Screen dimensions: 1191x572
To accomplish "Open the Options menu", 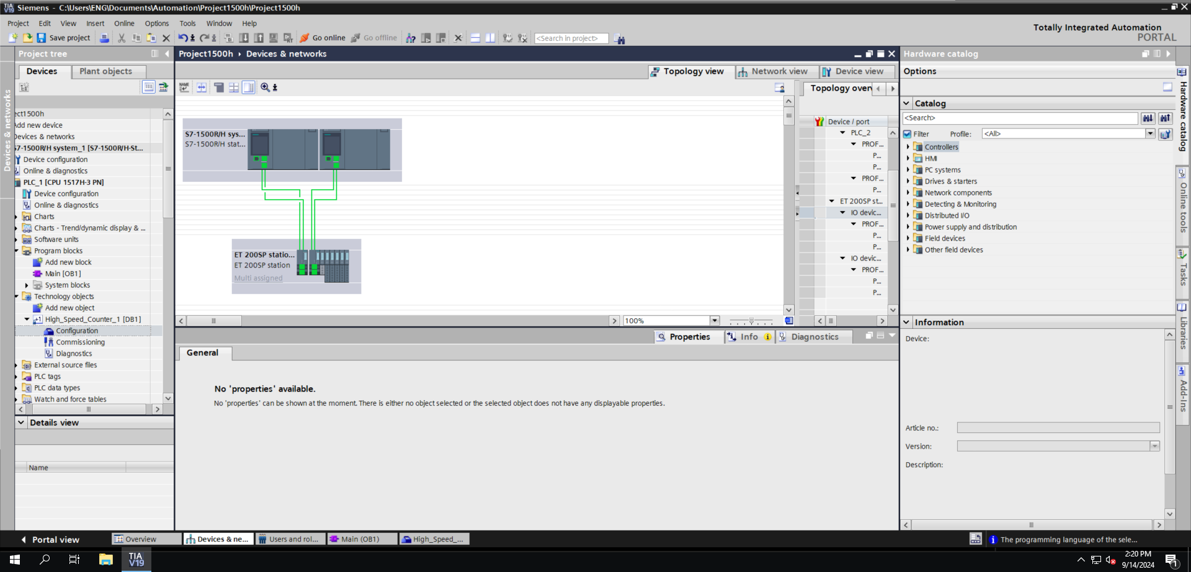I will 156,24.
